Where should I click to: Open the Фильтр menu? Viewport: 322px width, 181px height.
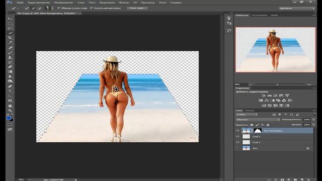[124, 3]
